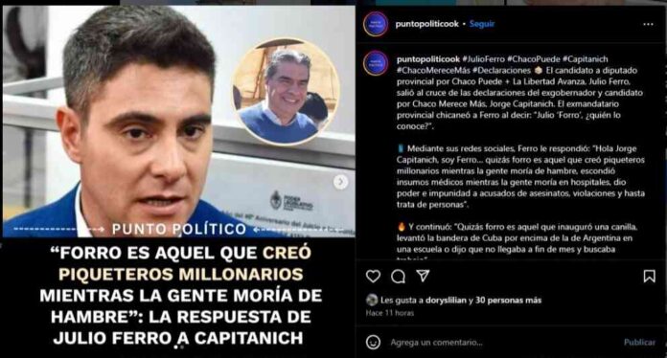The height and width of the screenshot is (358, 667).
Task: Follow the account with the Seguir link
Action: [482, 24]
